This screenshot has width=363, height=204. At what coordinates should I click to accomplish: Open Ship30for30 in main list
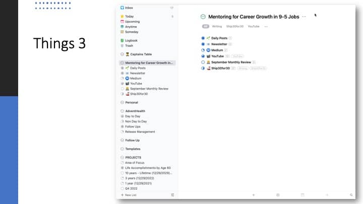click(x=220, y=68)
